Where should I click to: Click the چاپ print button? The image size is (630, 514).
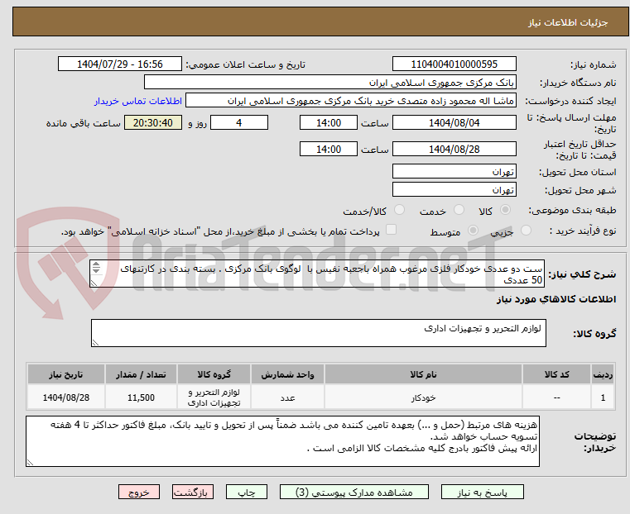point(247,492)
